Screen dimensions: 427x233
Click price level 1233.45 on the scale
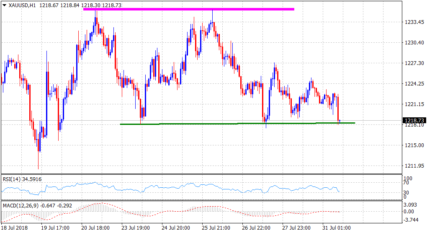point(414,22)
